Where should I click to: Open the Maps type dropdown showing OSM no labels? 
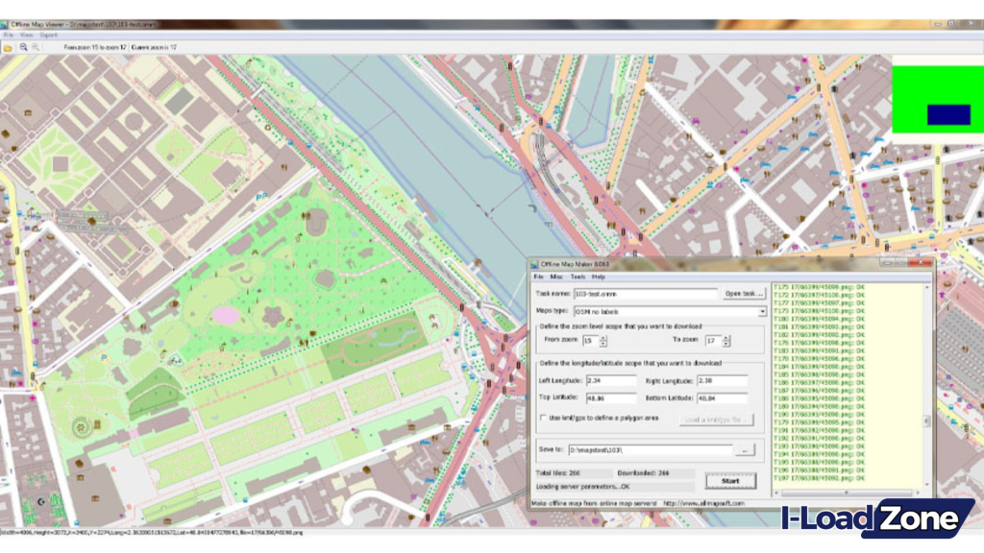[x=760, y=312]
